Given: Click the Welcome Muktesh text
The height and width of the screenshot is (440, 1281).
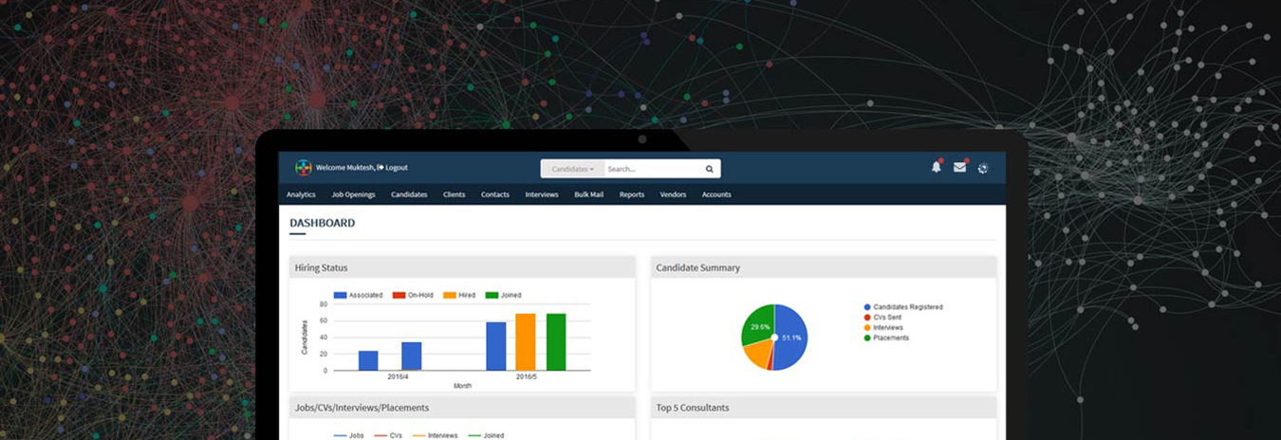Looking at the screenshot, I should [344, 168].
